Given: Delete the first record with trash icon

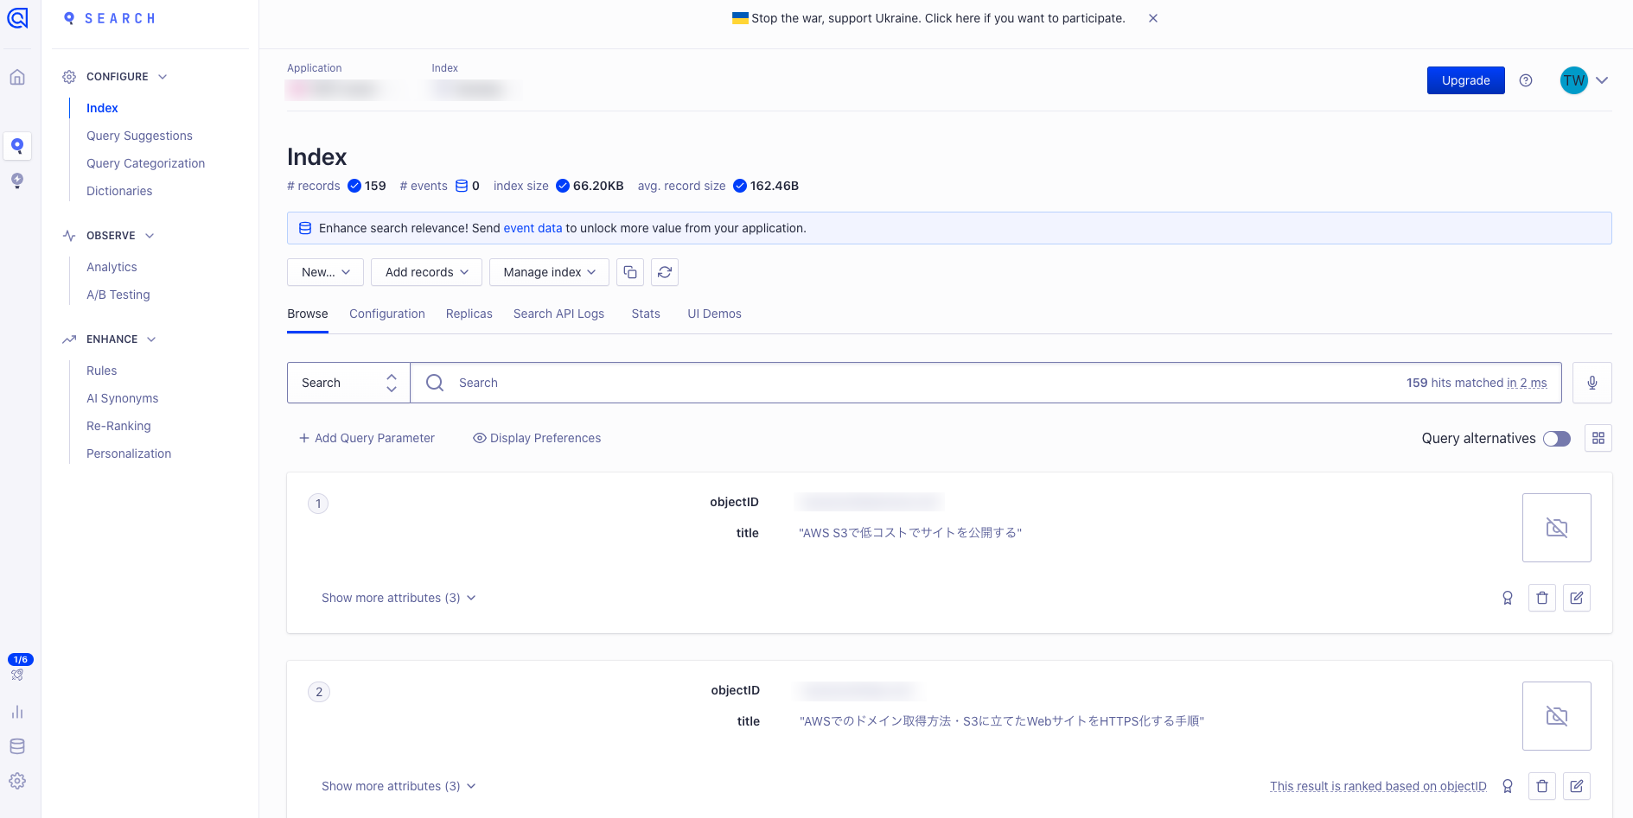Looking at the screenshot, I should 1541,598.
